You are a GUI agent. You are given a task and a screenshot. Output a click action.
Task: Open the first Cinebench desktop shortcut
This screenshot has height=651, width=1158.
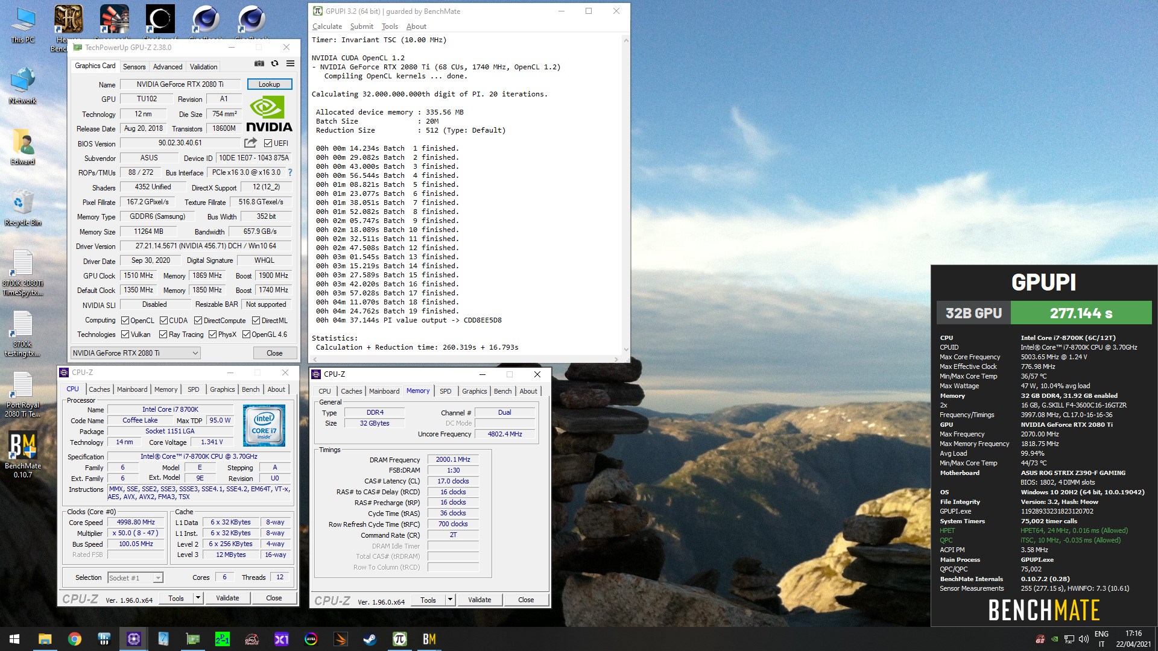click(206, 23)
